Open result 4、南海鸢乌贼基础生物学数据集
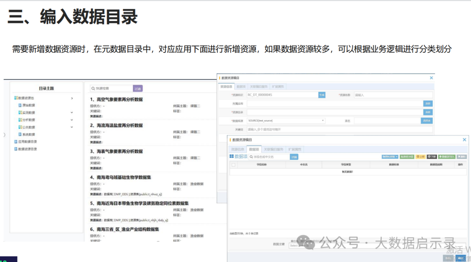 120,177
